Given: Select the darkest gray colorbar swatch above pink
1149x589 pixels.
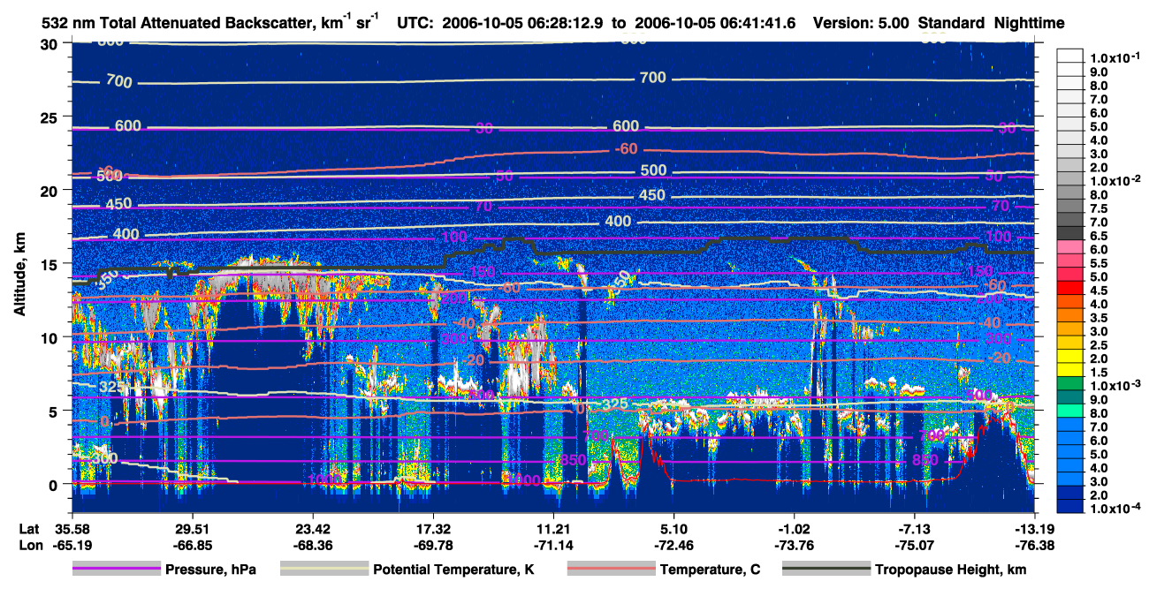Looking at the screenshot, I should (x=1071, y=235).
